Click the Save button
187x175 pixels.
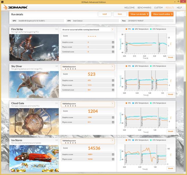[x=120, y=14]
